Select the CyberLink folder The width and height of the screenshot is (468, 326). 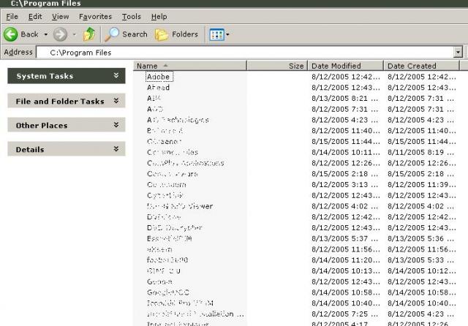click(165, 195)
